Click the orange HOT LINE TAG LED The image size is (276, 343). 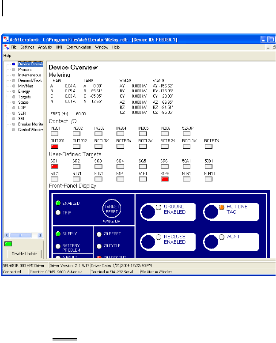(x=222, y=207)
